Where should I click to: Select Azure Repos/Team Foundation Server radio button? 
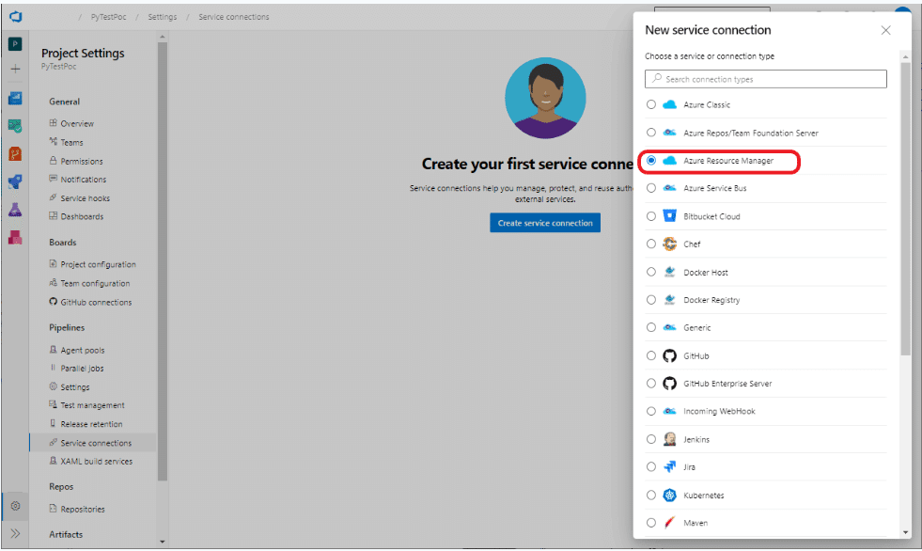click(651, 133)
